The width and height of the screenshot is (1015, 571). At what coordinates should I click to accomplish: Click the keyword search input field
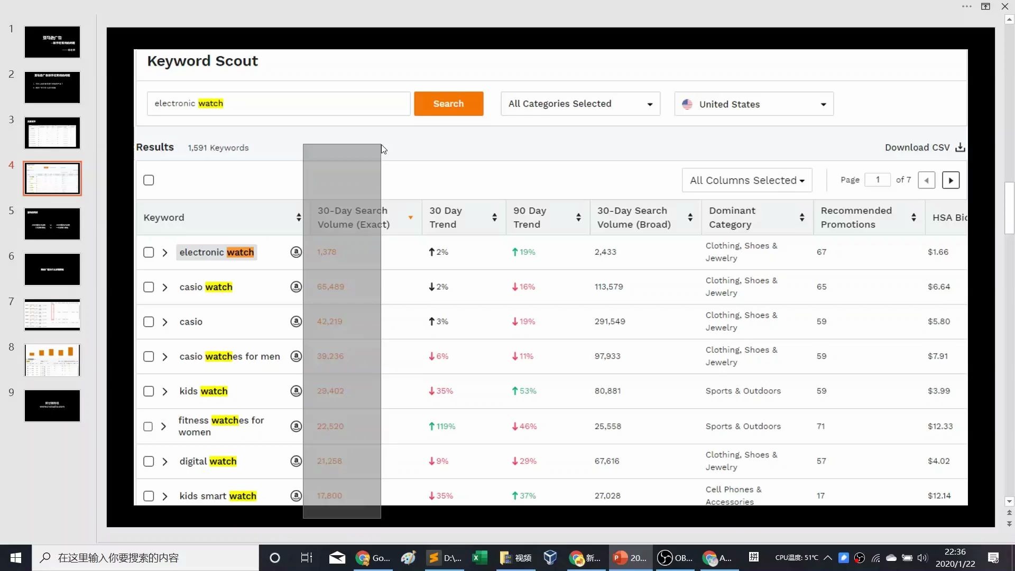[279, 104]
